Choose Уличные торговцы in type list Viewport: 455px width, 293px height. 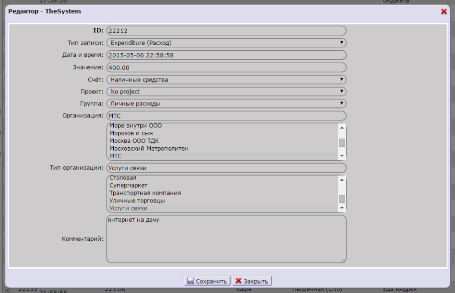coord(137,201)
